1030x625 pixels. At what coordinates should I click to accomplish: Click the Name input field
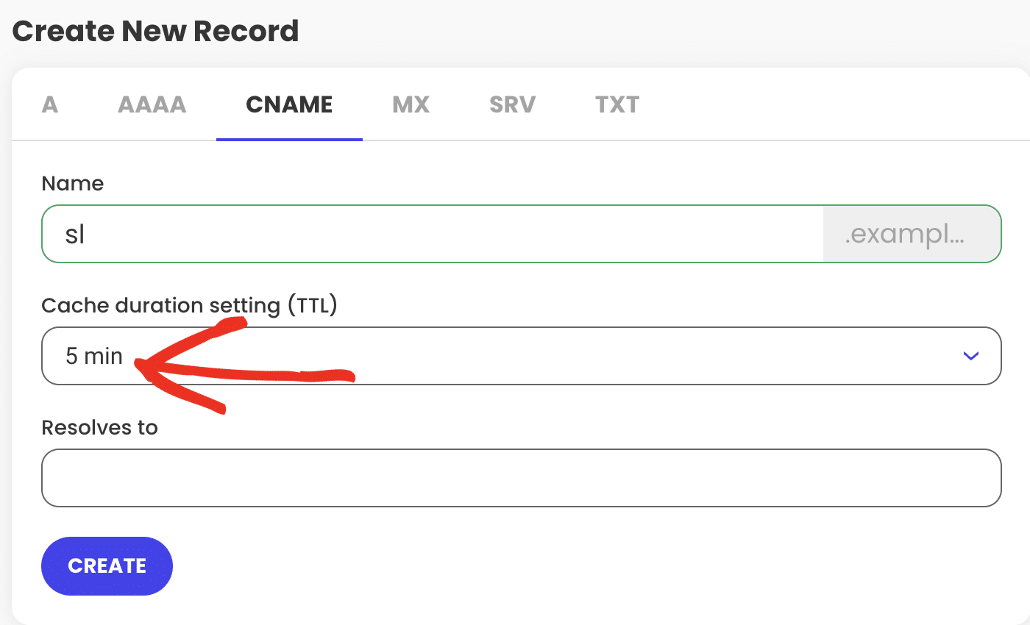tap(441, 234)
